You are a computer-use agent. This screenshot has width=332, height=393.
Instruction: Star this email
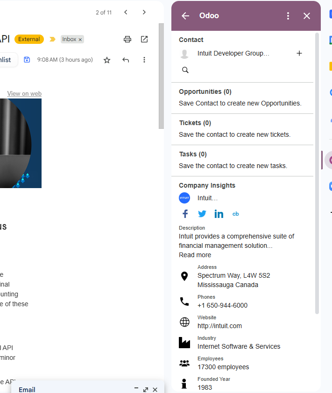click(107, 60)
